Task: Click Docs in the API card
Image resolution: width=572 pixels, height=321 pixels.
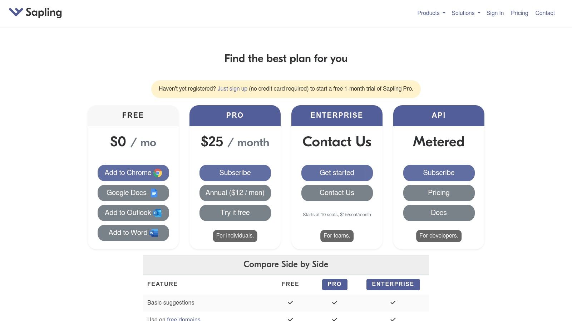Action: [439, 213]
